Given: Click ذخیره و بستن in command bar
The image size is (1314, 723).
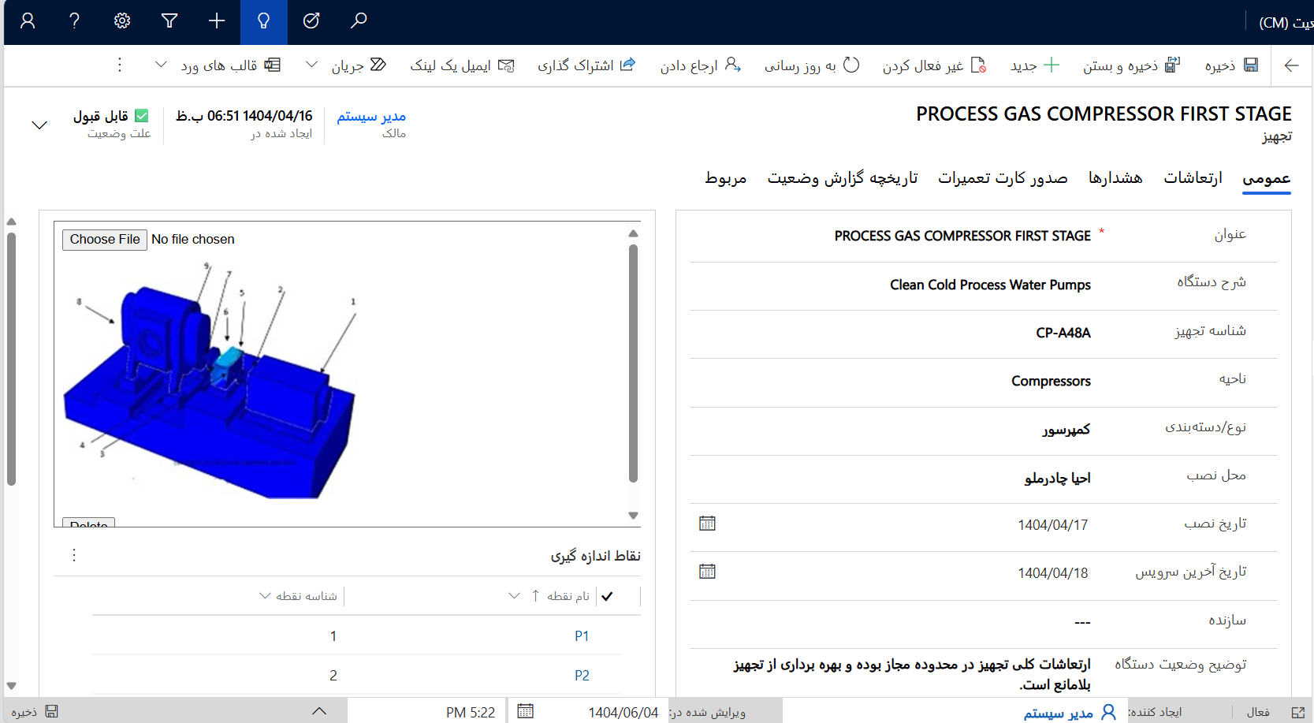Looking at the screenshot, I should coord(1130,65).
